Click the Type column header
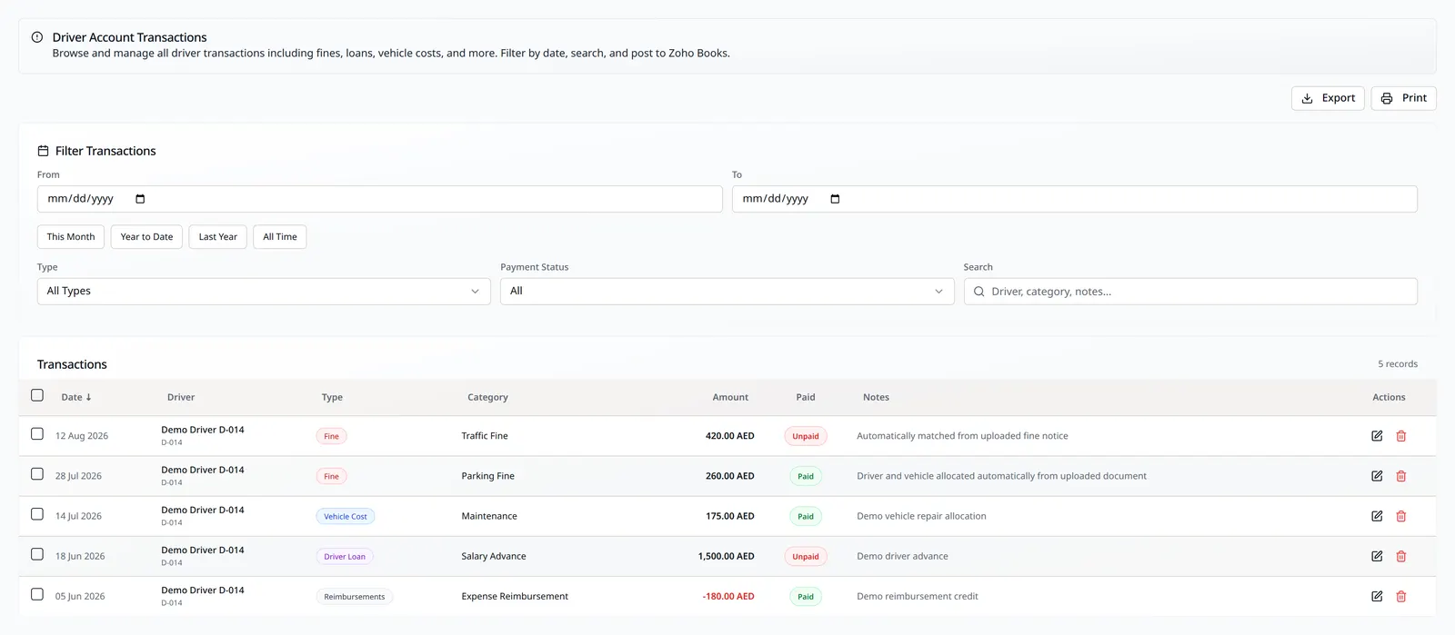The image size is (1455, 635). click(x=332, y=398)
